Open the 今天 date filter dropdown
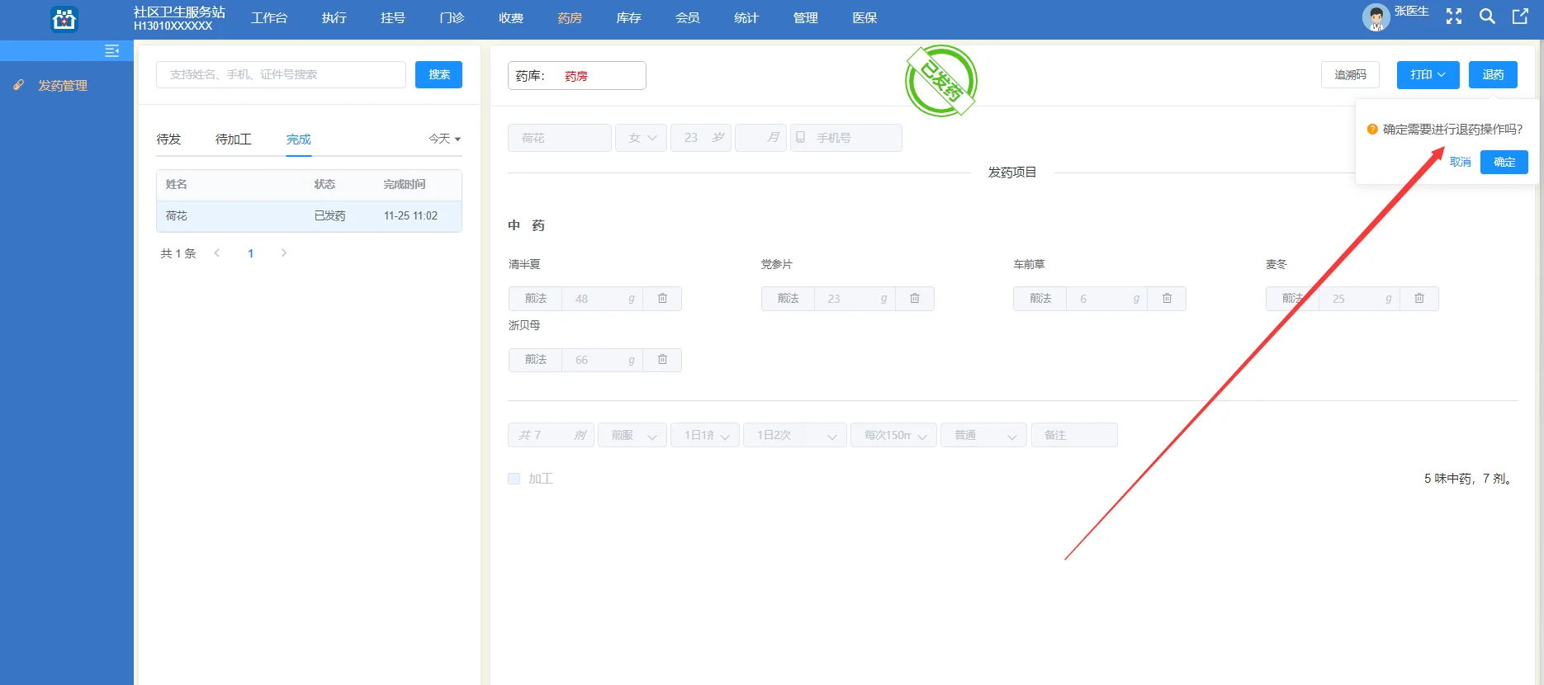 (x=444, y=139)
